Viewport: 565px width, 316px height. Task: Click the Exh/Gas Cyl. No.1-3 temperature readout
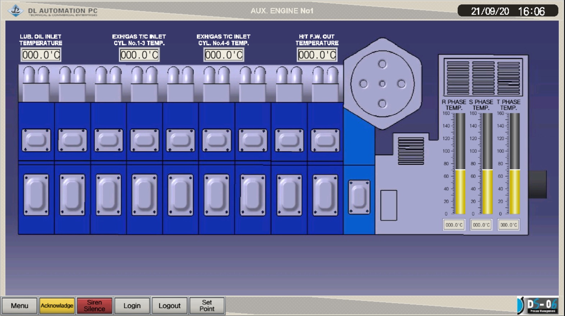139,55
